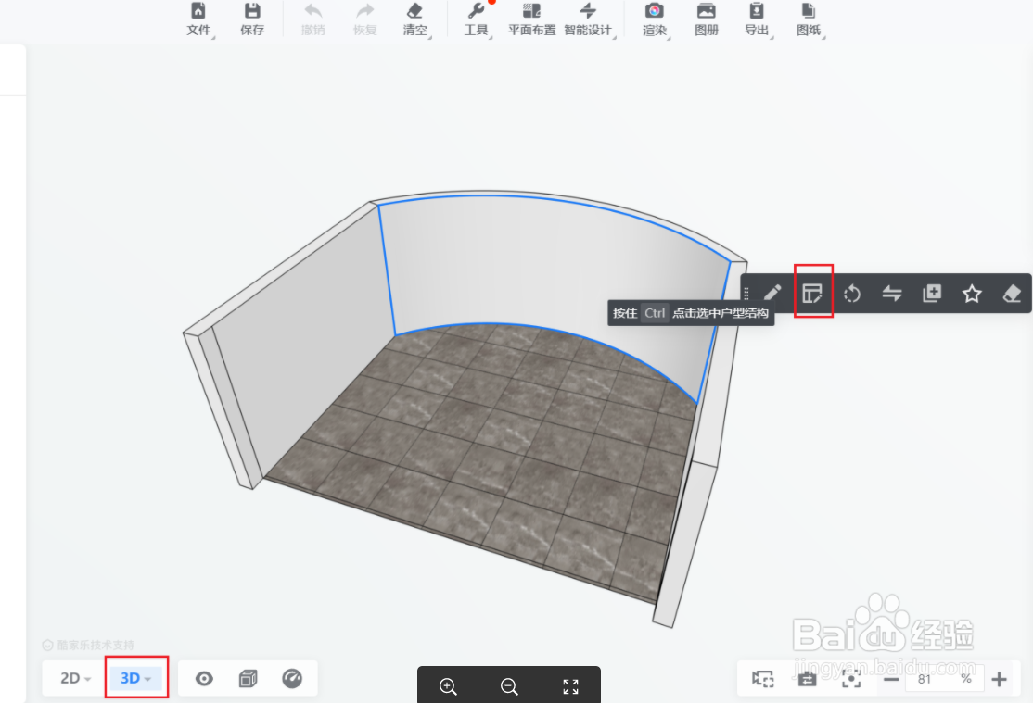Open the 图册 album gallery
Screen dimensions: 1033x703
(x=707, y=19)
